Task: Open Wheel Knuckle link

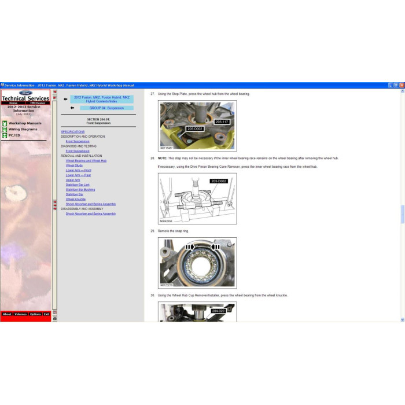Action: (76, 199)
